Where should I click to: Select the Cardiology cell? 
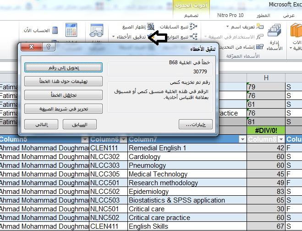click(187, 157)
